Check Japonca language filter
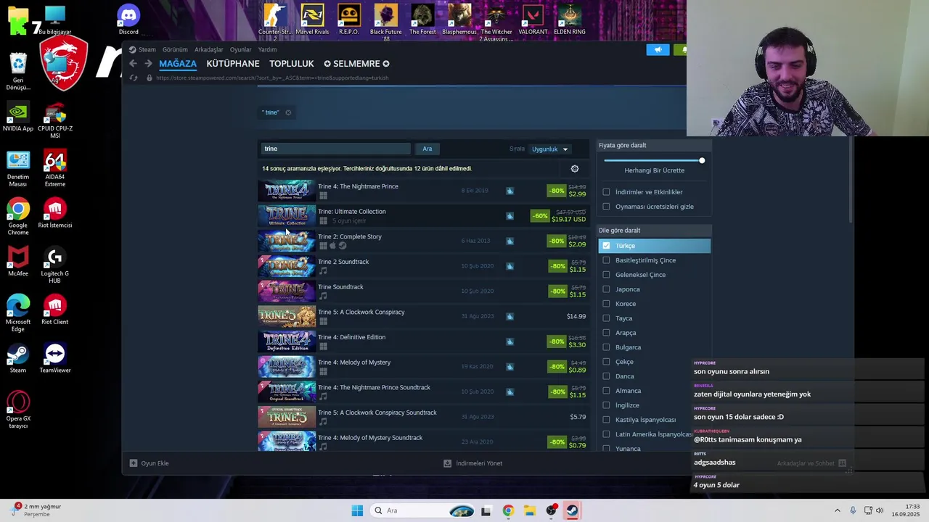The height and width of the screenshot is (522, 929). pyautogui.click(x=606, y=289)
